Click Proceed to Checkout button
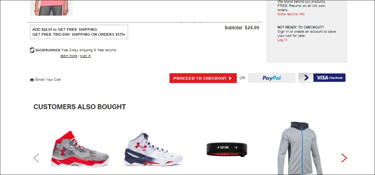 coord(203,78)
